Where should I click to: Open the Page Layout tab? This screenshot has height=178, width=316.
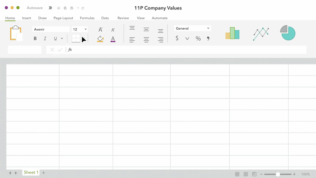[63, 18]
